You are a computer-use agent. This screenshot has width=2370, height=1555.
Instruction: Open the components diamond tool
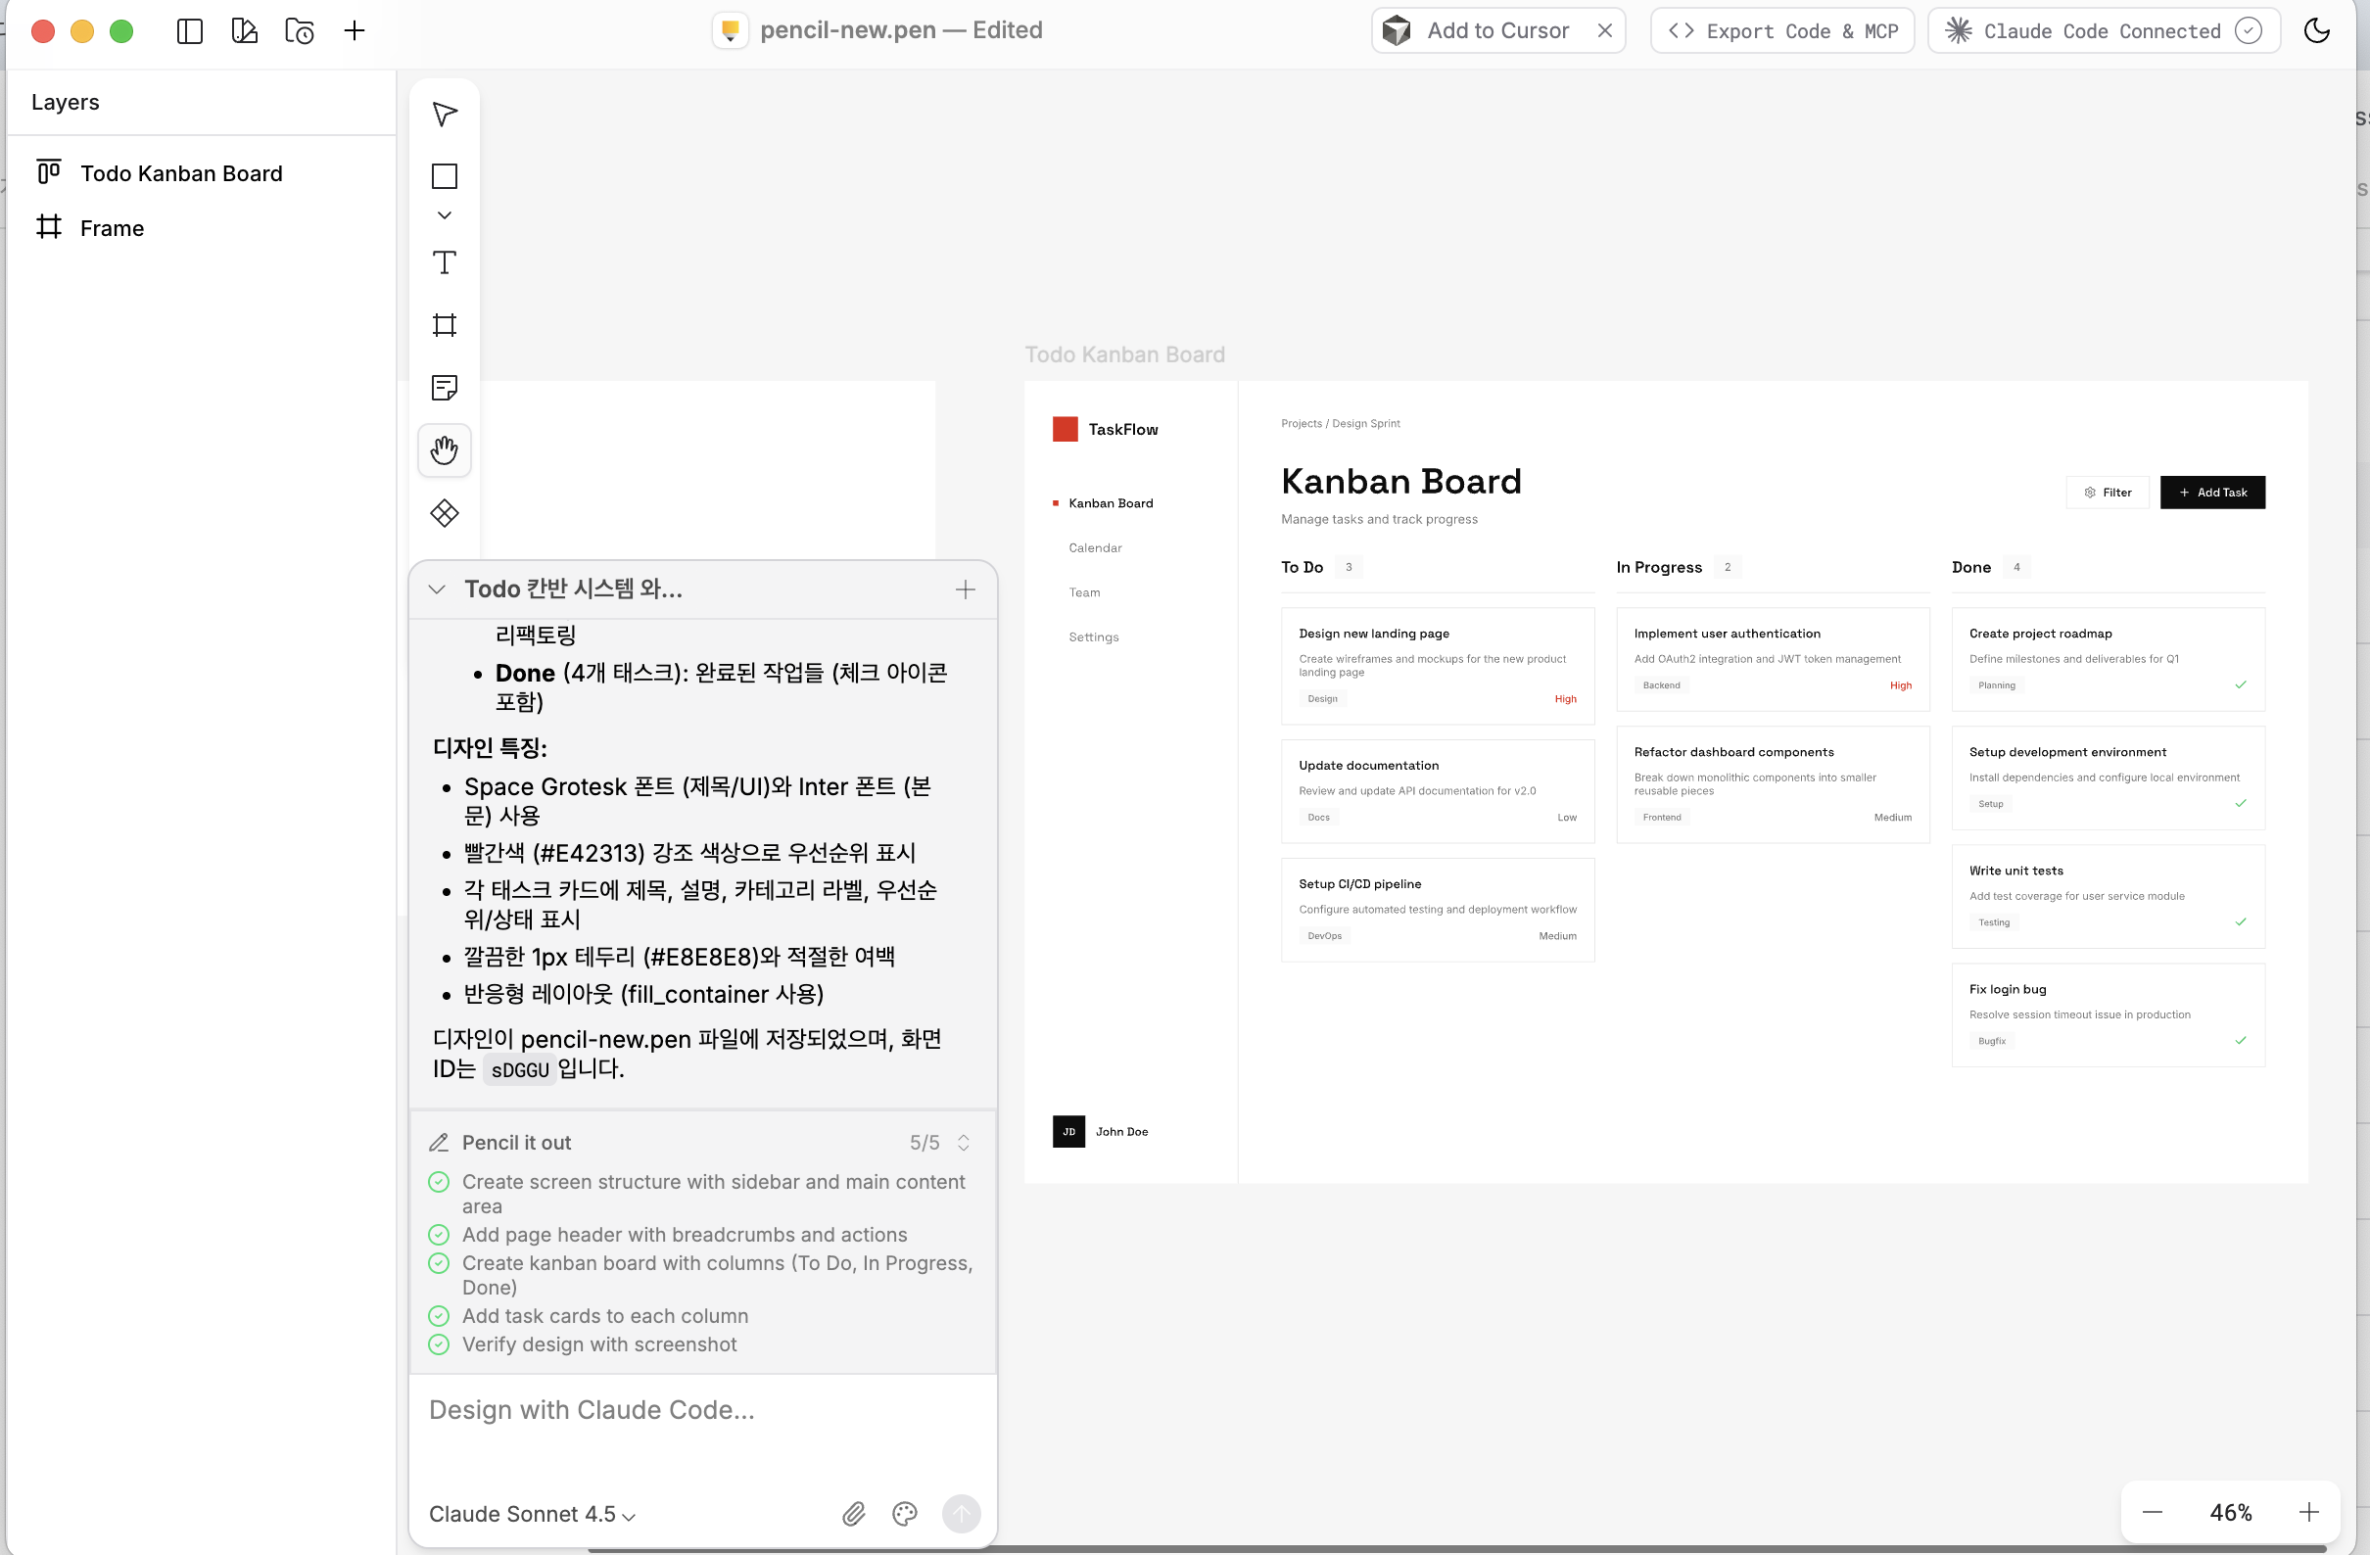(x=444, y=514)
